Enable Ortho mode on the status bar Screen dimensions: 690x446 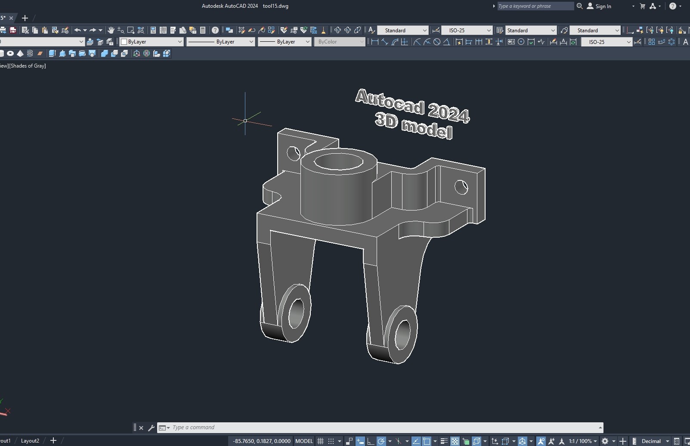pyautogui.click(x=369, y=441)
